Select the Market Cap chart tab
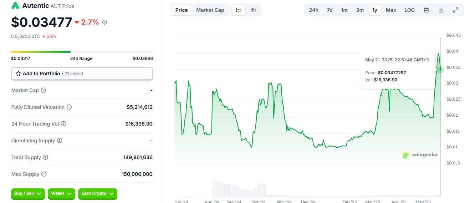Image resolution: width=475 pixels, height=203 pixels. coord(210,10)
